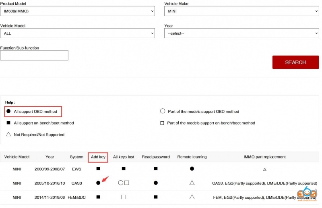
Task: Open the Vehicle Make dropdown showing MINI
Action: [x=242, y=11]
